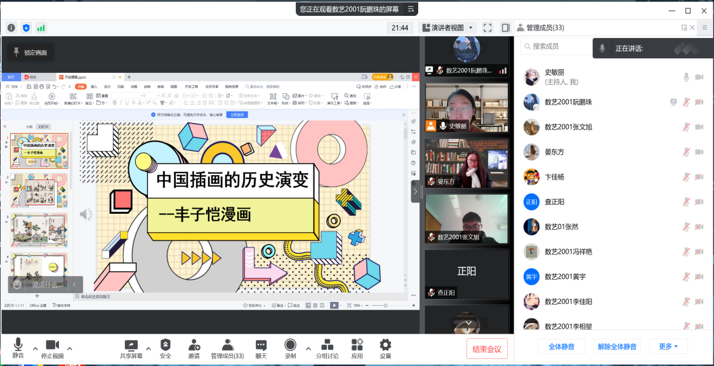Viewport: 714px width, 366px height.
Task: Click the 查正阳 video tile
Action: click(x=466, y=274)
